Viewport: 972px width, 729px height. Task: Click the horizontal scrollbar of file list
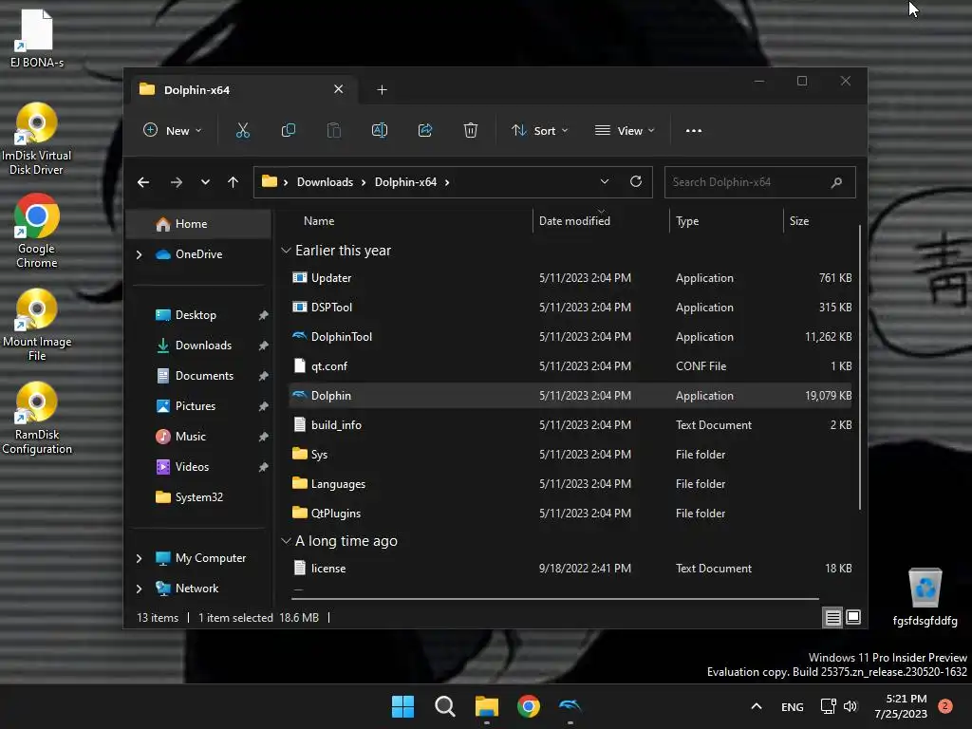click(555, 599)
